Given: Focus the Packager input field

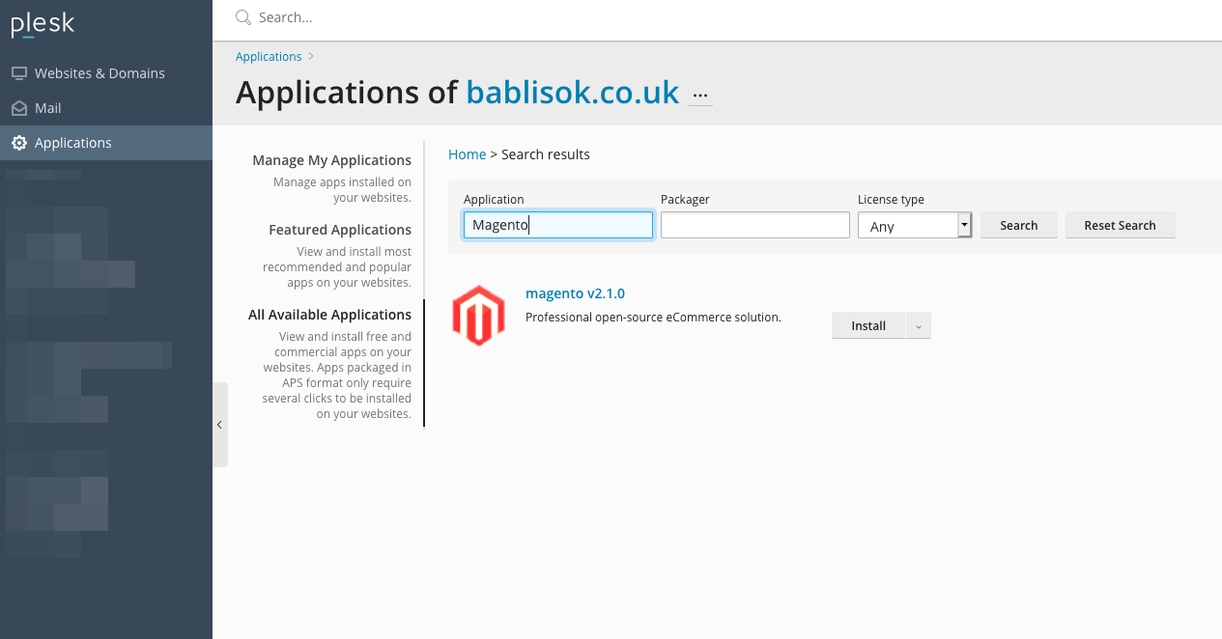Looking at the screenshot, I should [x=755, y=226].
